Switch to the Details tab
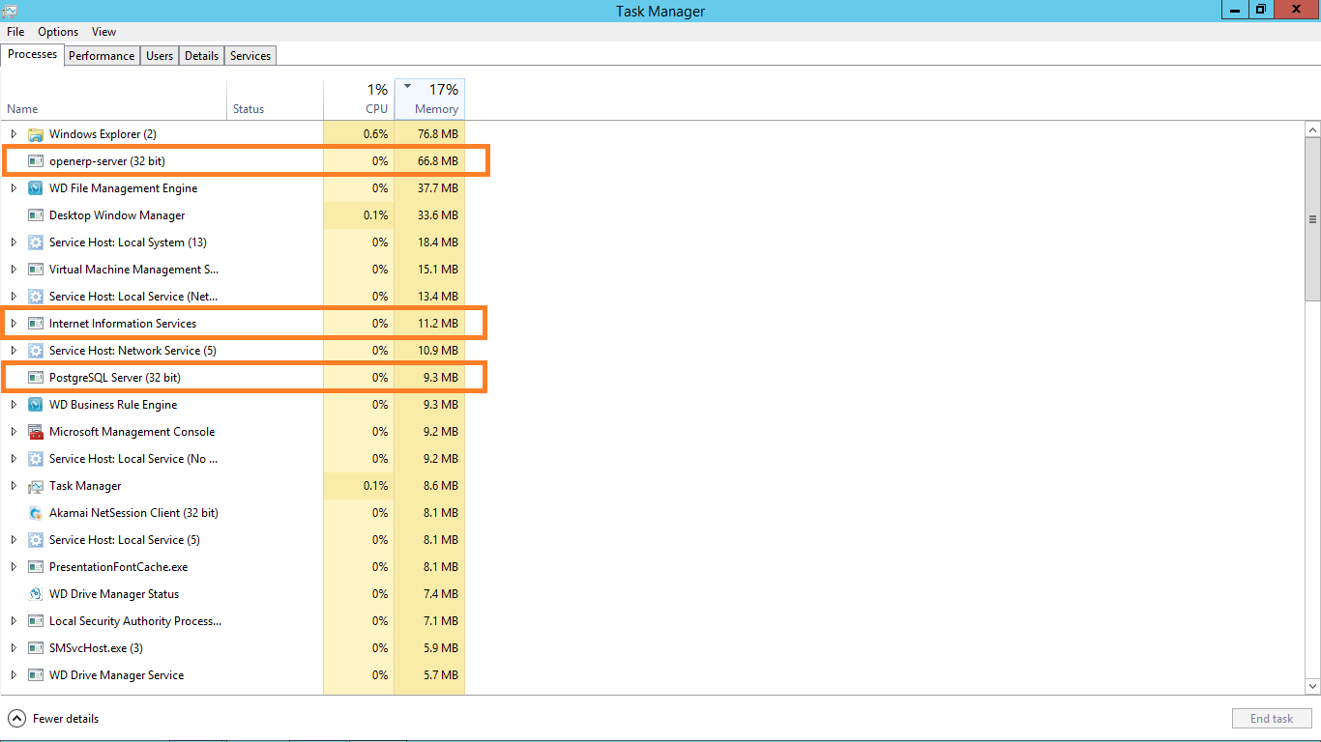The width and height of the screenshot is (1321, 742). click(201, 56)
